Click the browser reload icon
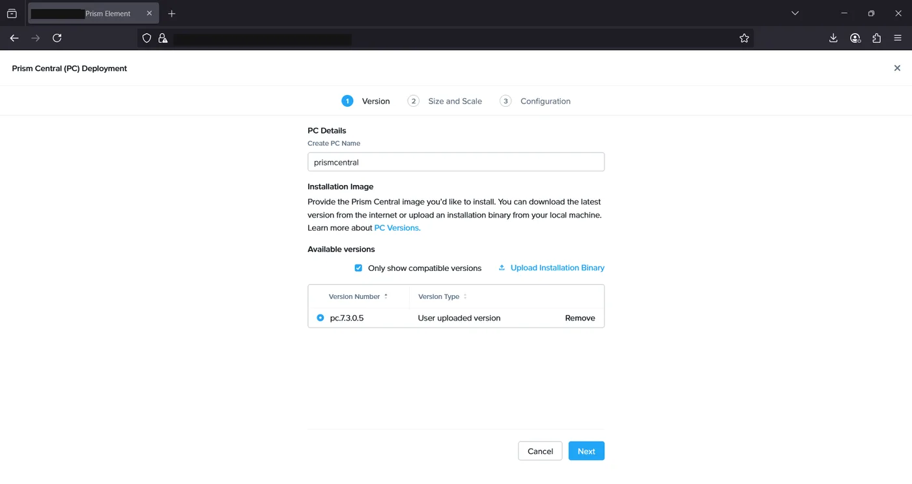The image size is (912, 484). click(x=57, y=38)
